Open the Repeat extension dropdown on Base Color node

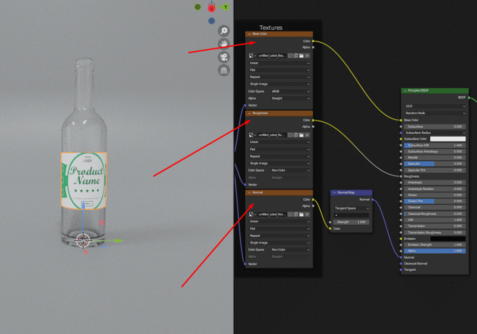click(x=279, y=77)
